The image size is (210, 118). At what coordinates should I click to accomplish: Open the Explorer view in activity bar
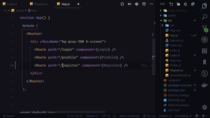tap(204, 6)
